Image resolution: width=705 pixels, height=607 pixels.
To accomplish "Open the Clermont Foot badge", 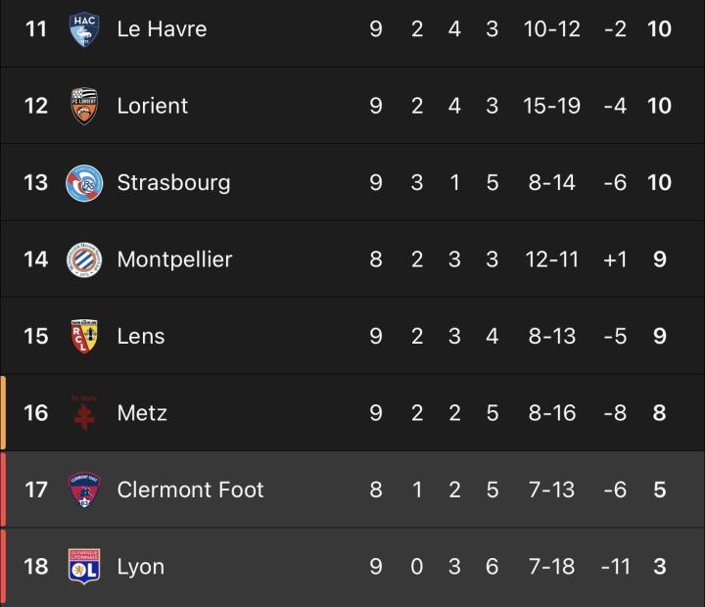I will (x=84, y=490).
